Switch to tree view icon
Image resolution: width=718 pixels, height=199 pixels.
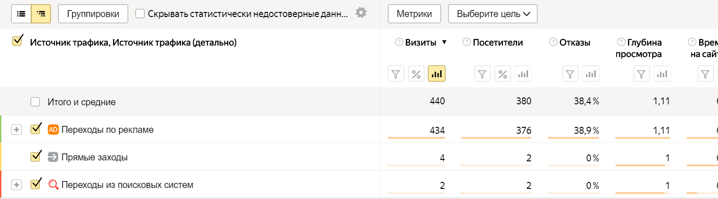[41, 14]
